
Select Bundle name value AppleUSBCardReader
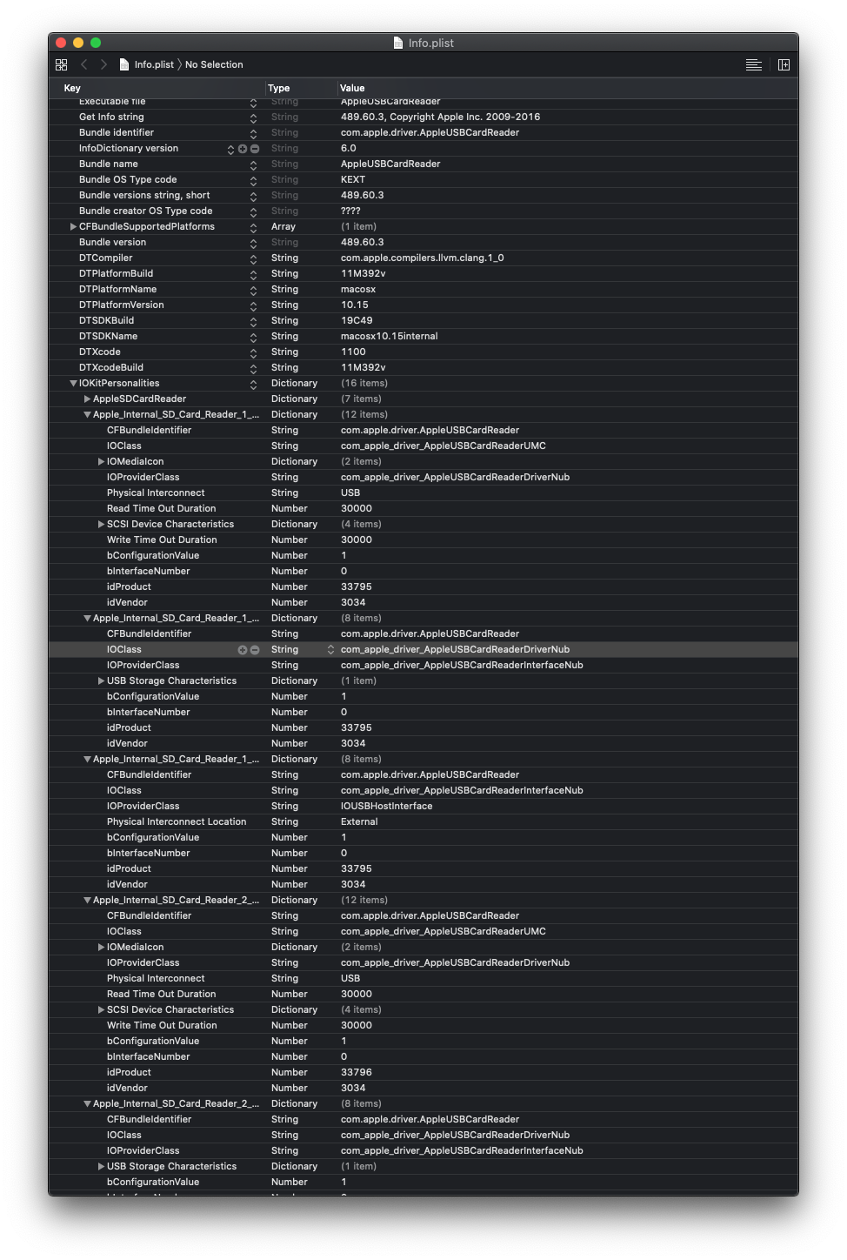[390, 164]
